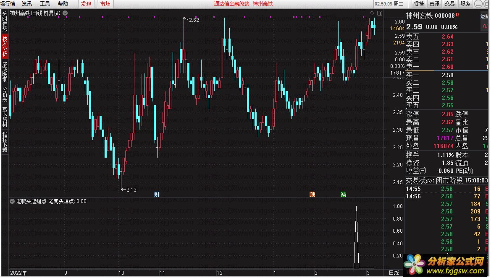
Task: Click the diamond icon above the price chart
Action: tap(372, 13)
